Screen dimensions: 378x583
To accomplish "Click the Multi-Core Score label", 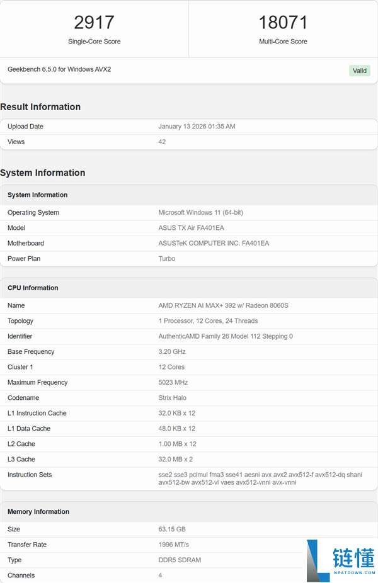I will click(283, 42).
